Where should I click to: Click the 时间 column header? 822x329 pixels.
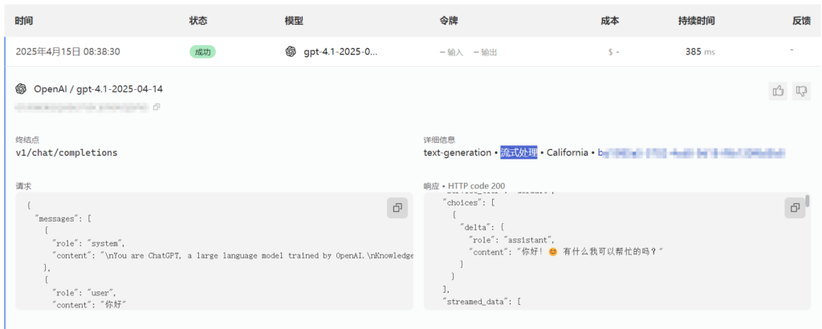click(25, 21)
